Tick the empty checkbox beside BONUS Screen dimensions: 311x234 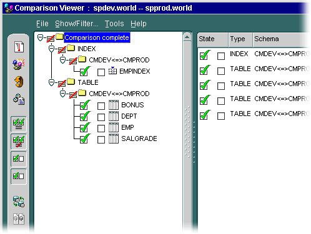101,106
